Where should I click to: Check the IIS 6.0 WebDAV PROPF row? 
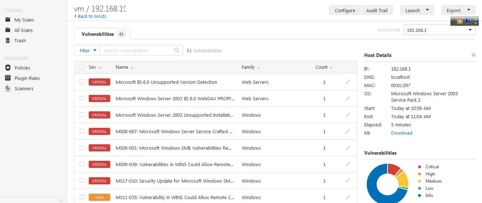82,98
